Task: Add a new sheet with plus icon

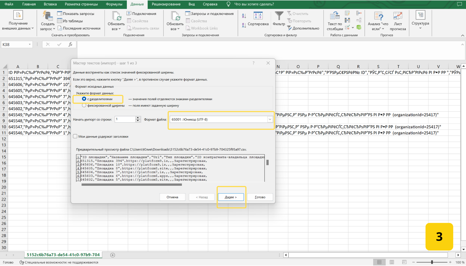Action: click(x=113, y=255)
